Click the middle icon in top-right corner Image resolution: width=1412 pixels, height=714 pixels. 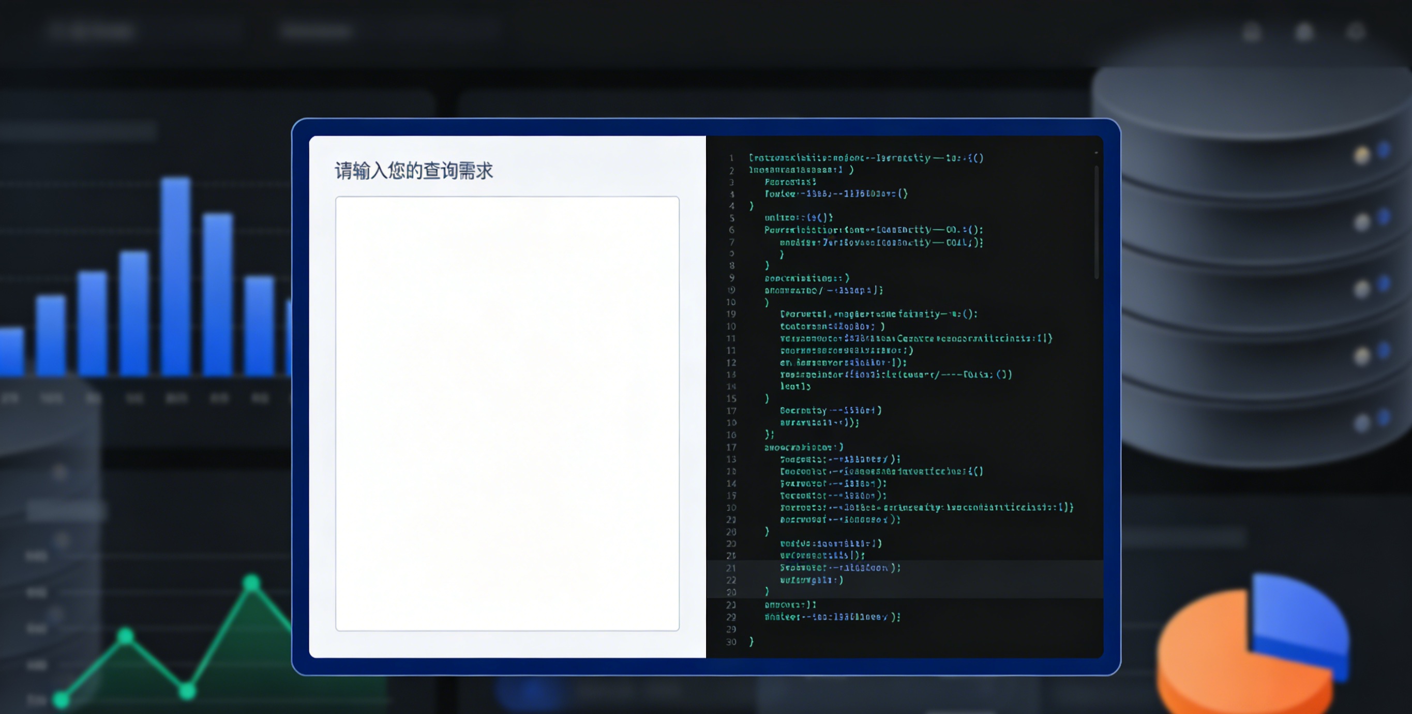click(1304, 32)
